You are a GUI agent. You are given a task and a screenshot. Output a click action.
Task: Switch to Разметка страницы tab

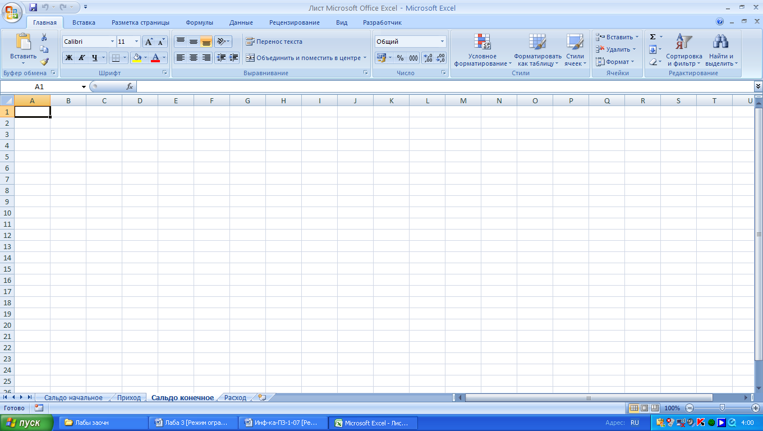coord(140,23)
